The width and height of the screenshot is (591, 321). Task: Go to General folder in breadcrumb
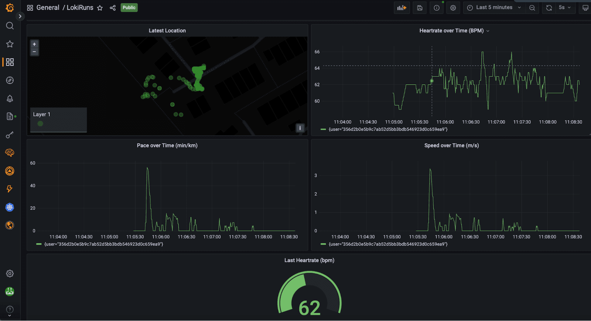pyautogui.click(x=48, y=8)
